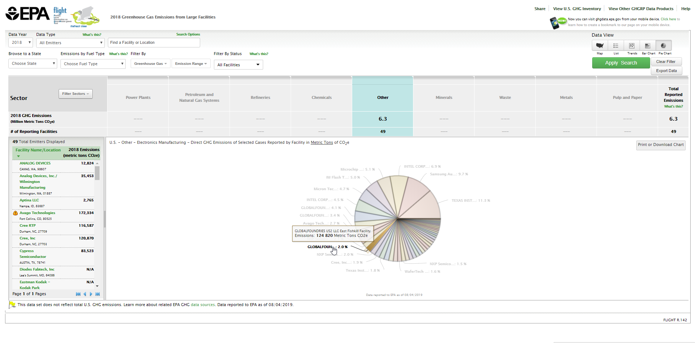Select the Waste sector tab
The height and width of the screenshot is (343, 695).
[505, 97]
